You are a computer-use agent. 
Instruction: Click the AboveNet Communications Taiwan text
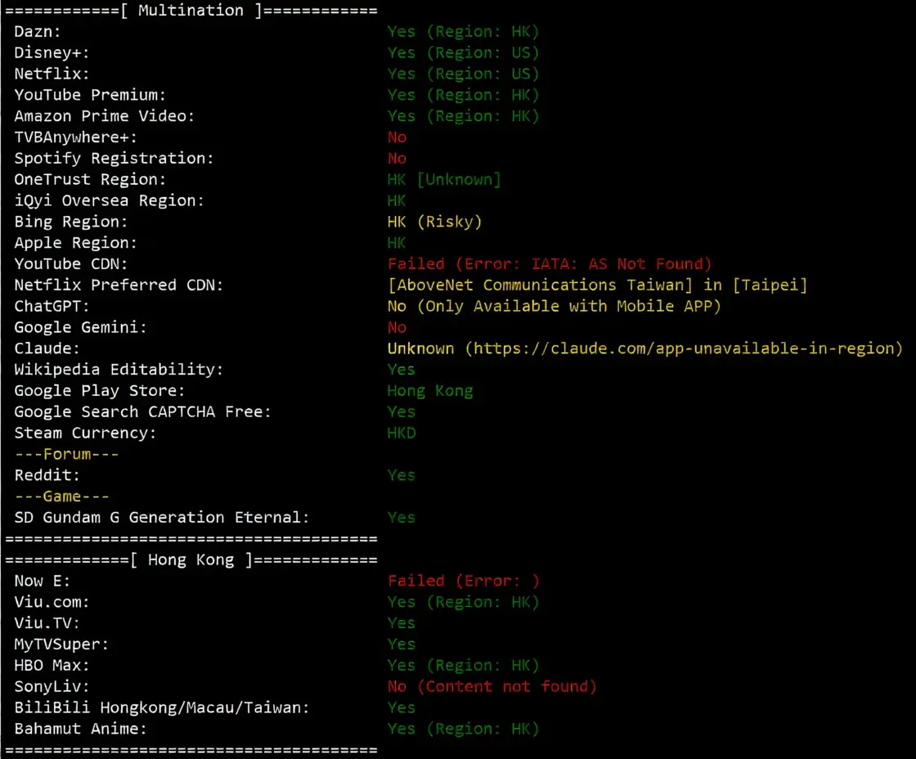(541, 285)
